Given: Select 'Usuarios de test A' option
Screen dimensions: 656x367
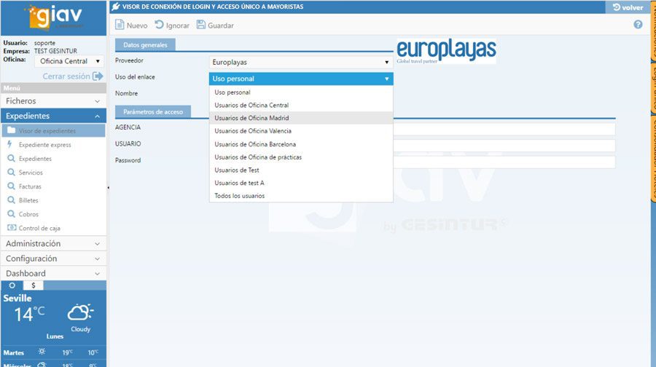Looking at the screenshot, I should tap(301, 183).
